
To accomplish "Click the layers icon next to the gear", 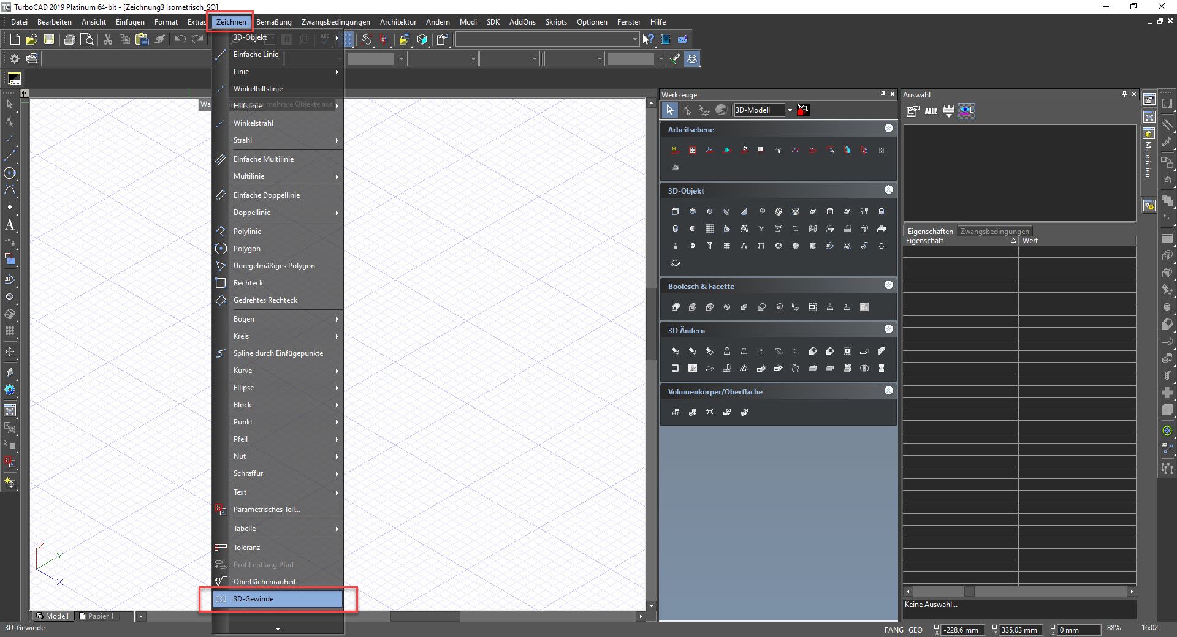I will 32,59.
